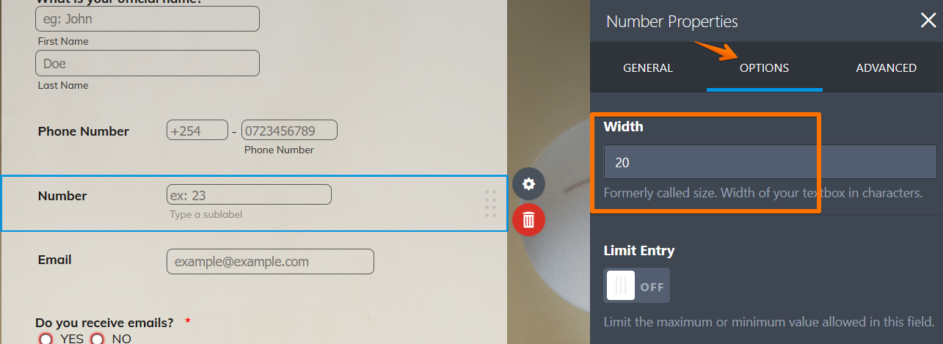Image resolution: width=943 pixels, height=344 pixels.
Task: Select the Phone Number field label
Action: click(83, 131)
